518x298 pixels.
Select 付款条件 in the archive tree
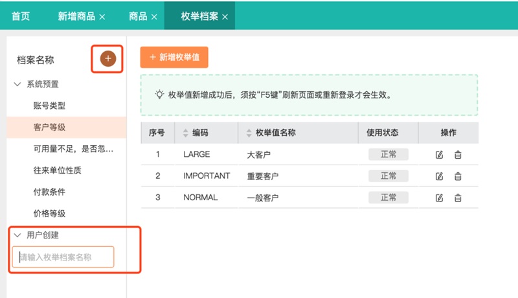coord(49,192)
